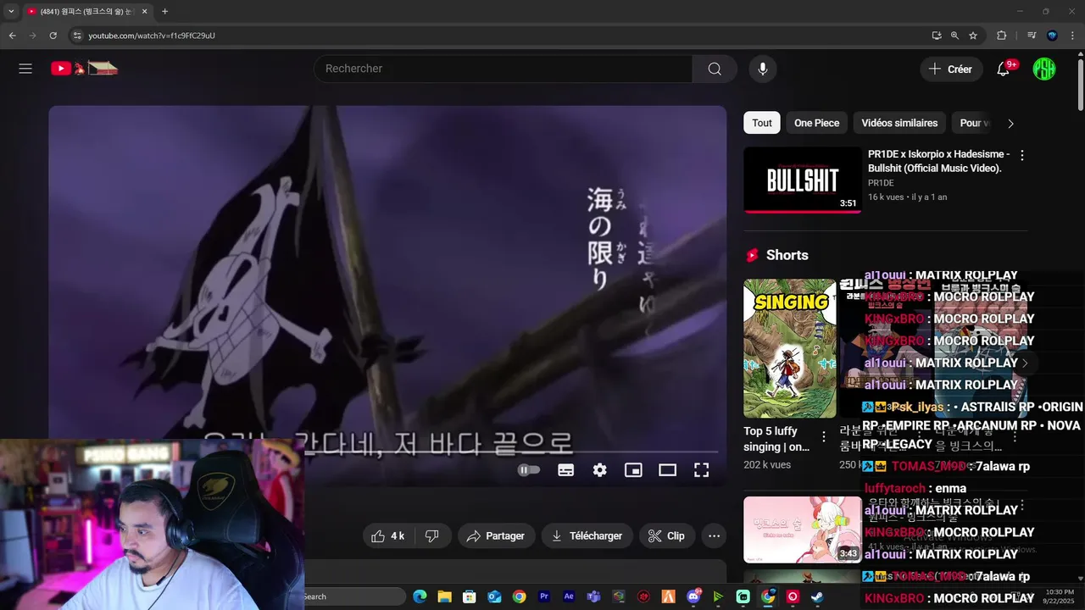
Task: Open the notifications bell
Action: 1004,69
